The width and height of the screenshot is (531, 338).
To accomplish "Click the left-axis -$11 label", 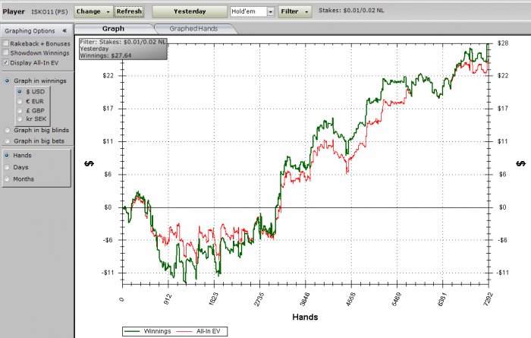I will click(x=108, y=273).
